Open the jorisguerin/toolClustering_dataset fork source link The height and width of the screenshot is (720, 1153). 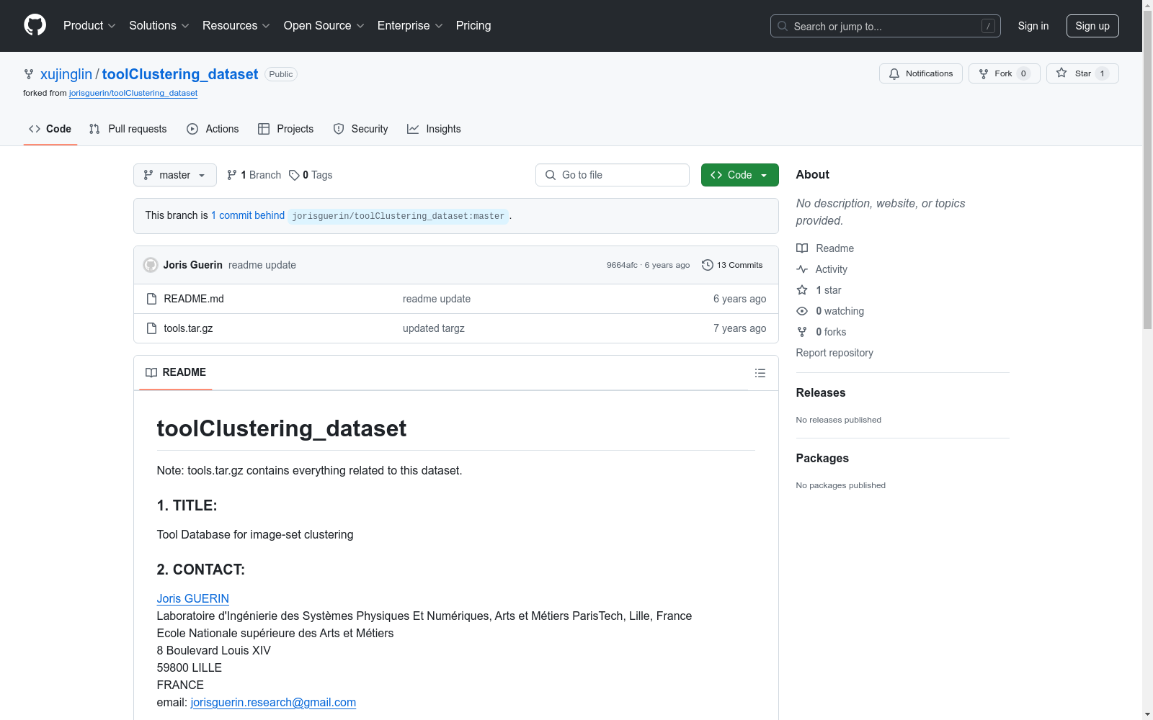133,93
